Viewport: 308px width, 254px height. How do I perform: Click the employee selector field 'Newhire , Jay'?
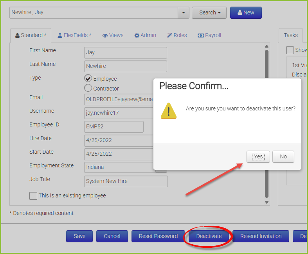tap(94, 13)
